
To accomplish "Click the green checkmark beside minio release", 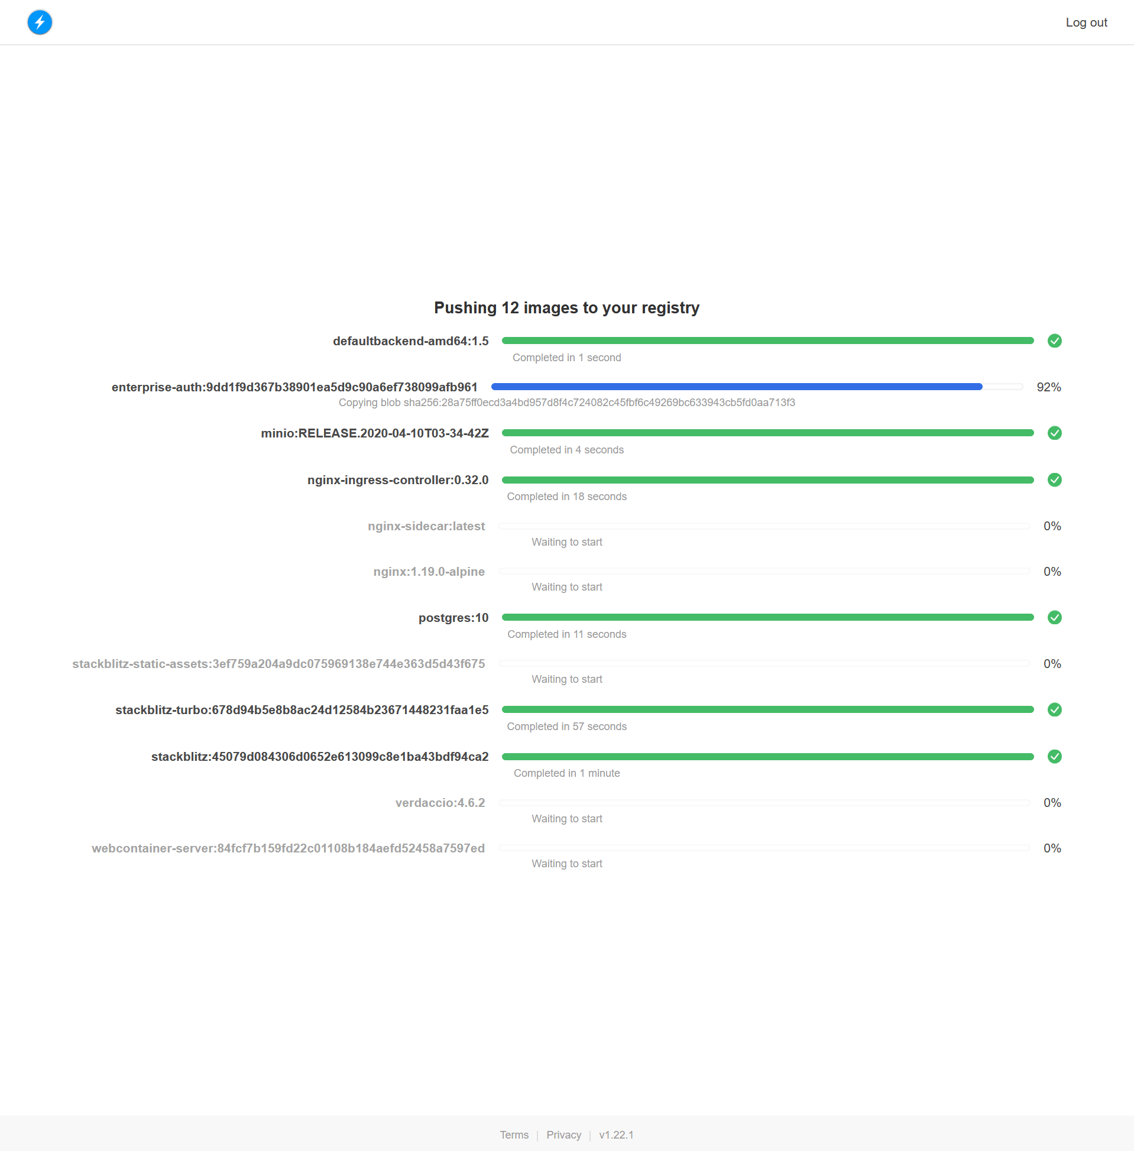I will tap(1054, 433).
